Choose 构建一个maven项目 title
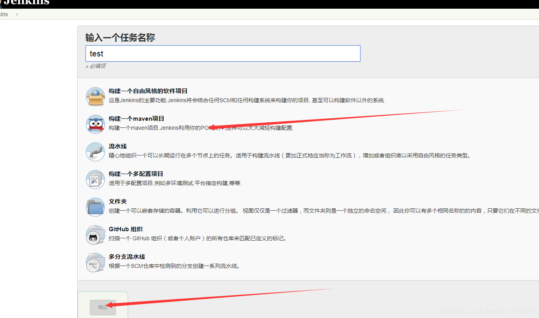 click(x=136, y=119)
